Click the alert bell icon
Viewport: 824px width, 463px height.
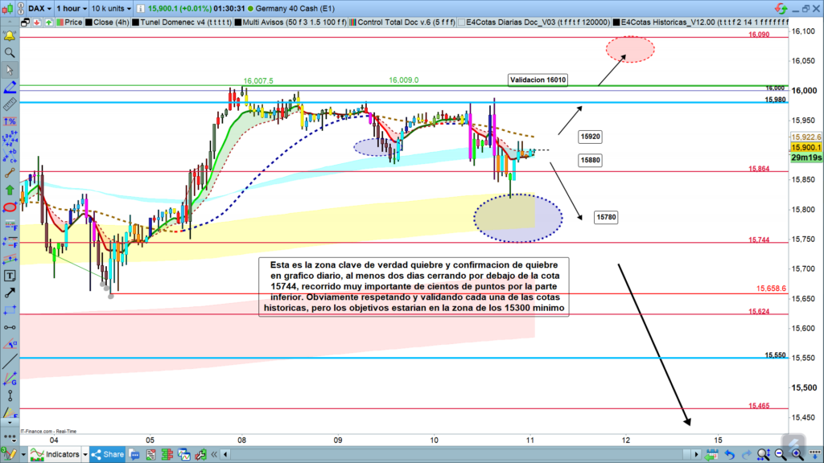point(10,36)
